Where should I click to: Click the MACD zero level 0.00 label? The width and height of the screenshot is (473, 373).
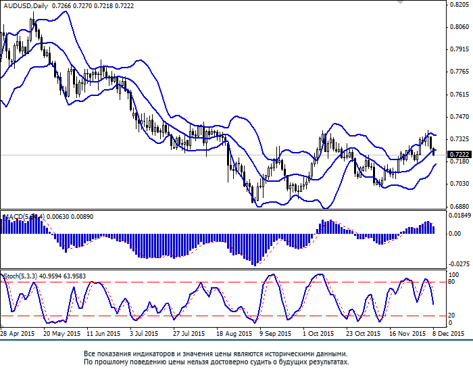[x=455, y=234]
